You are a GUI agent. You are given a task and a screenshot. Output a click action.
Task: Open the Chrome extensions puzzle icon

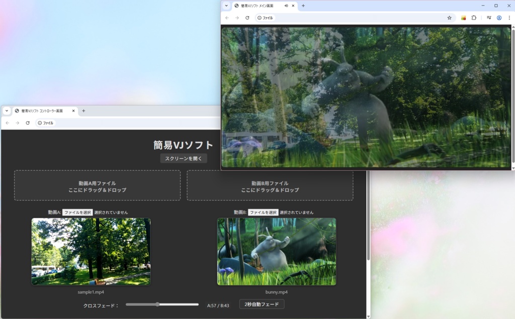[475, 18]
